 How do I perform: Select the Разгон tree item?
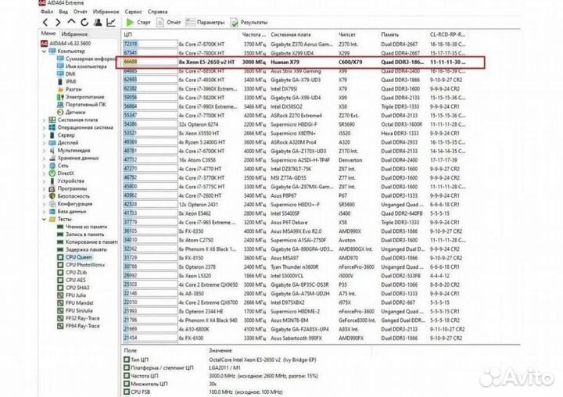point(70,89)
